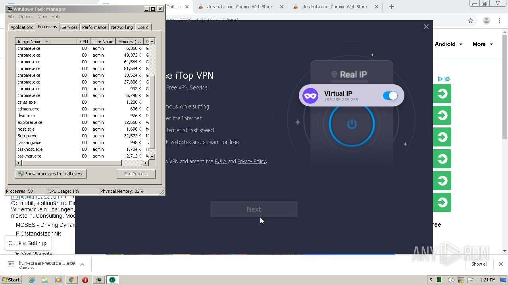Select taskmgr.exe process row
This screenshot has height=285, width=508.
(82, 156)
